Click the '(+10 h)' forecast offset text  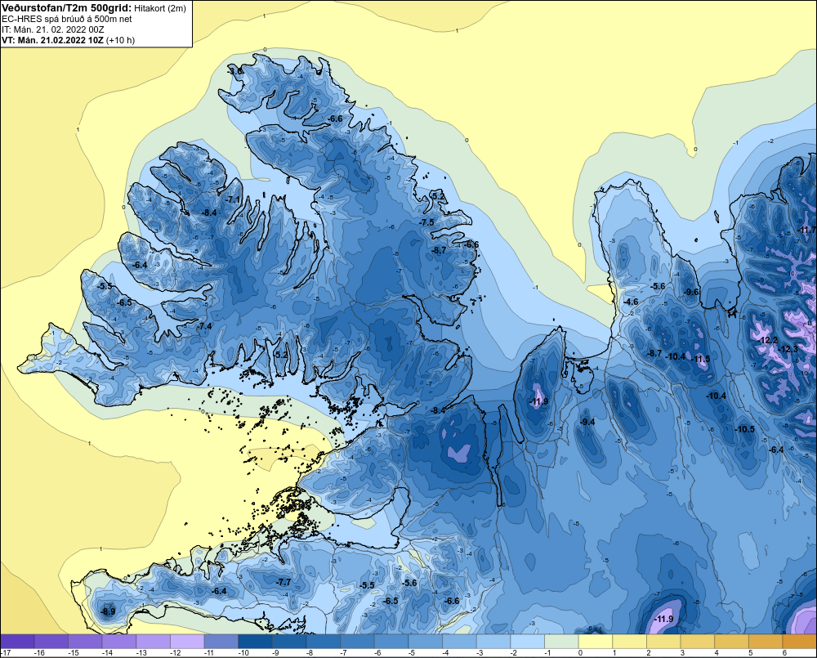[x=120, y=40]
